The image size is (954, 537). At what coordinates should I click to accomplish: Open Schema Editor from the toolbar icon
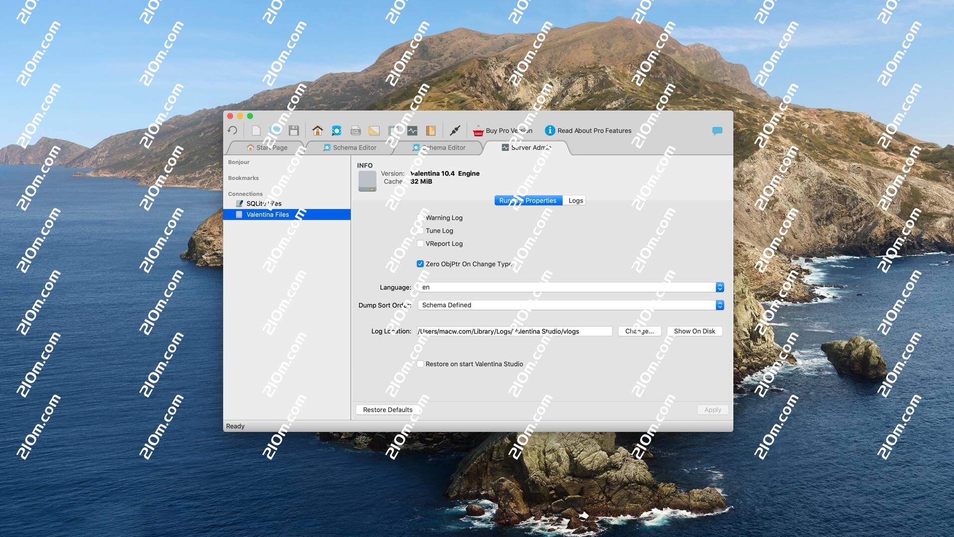click(337, 130)
